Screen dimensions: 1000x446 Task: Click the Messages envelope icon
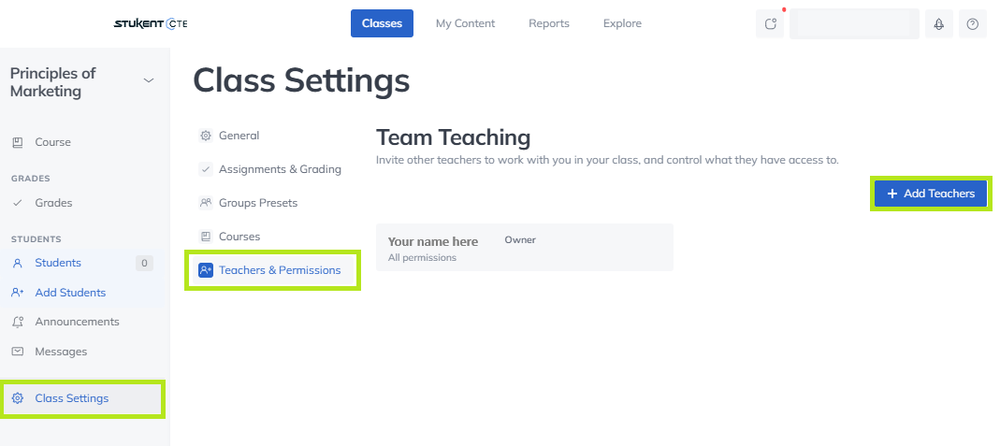[18, 352]
